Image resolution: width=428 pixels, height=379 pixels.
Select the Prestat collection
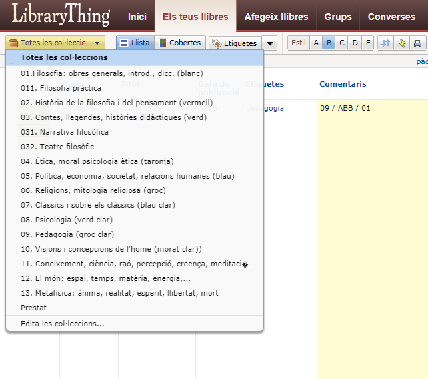pos(135,308)
